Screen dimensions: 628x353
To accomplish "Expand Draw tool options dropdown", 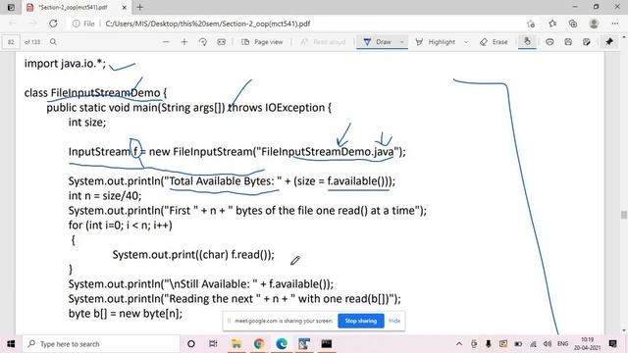I will pyautogui.click(x=401, y=41).
